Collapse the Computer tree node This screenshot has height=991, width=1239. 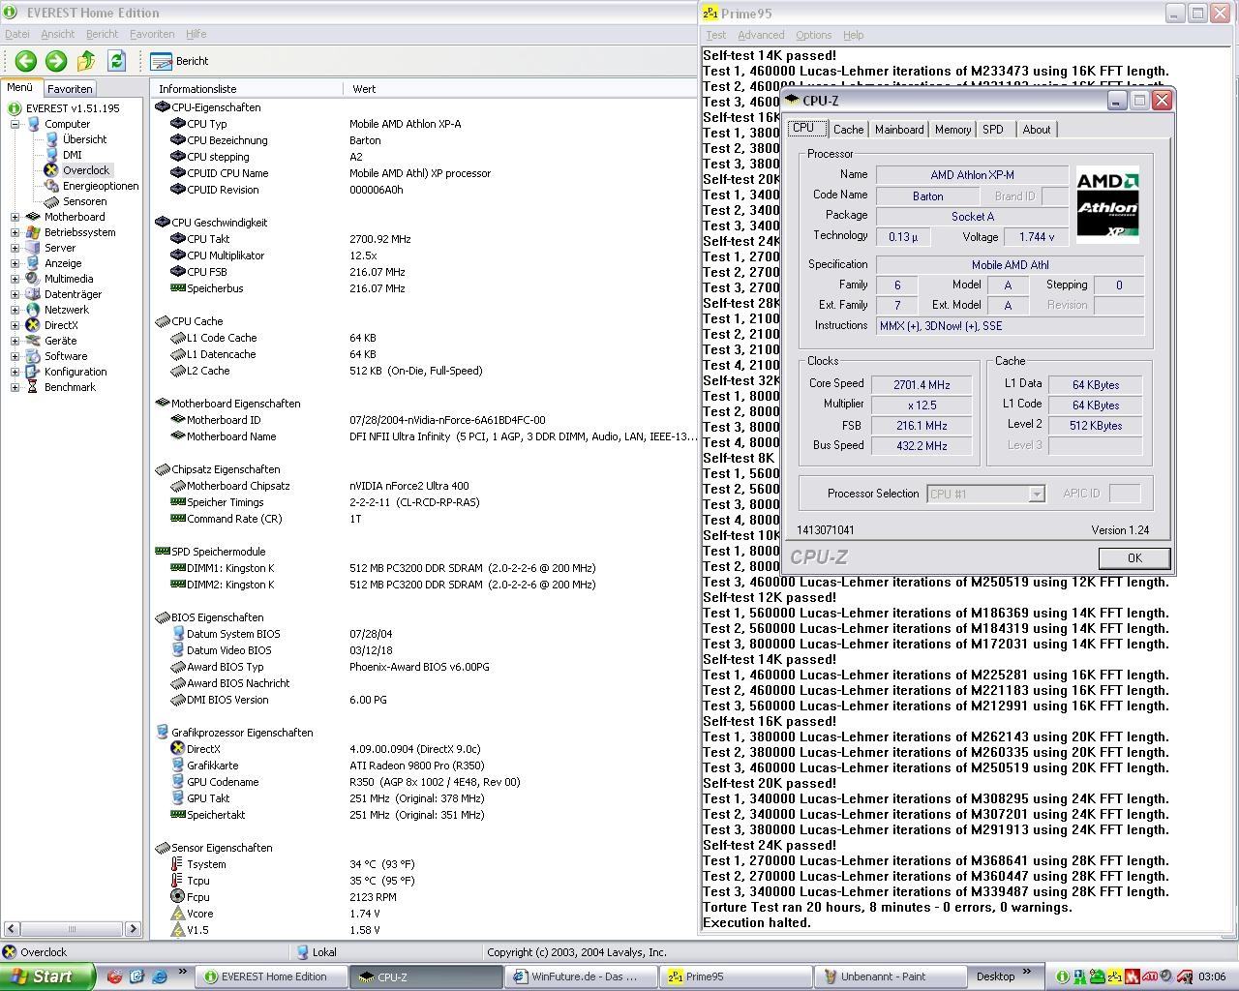[x=15, y=124]
